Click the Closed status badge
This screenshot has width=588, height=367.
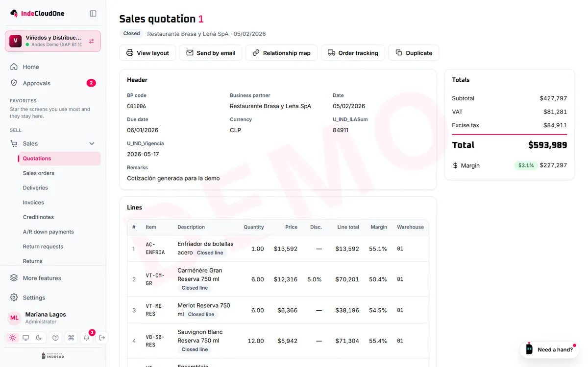click(131, 34)
